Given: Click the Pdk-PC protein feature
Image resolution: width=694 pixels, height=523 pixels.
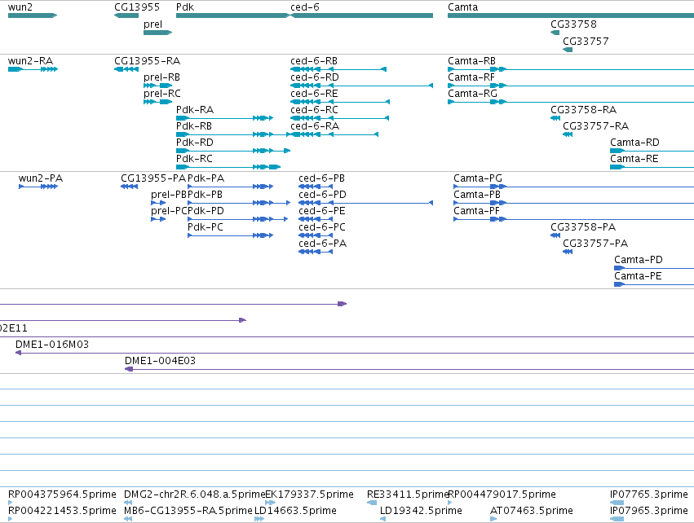Looking at the screenshot, I should [230, 235].
